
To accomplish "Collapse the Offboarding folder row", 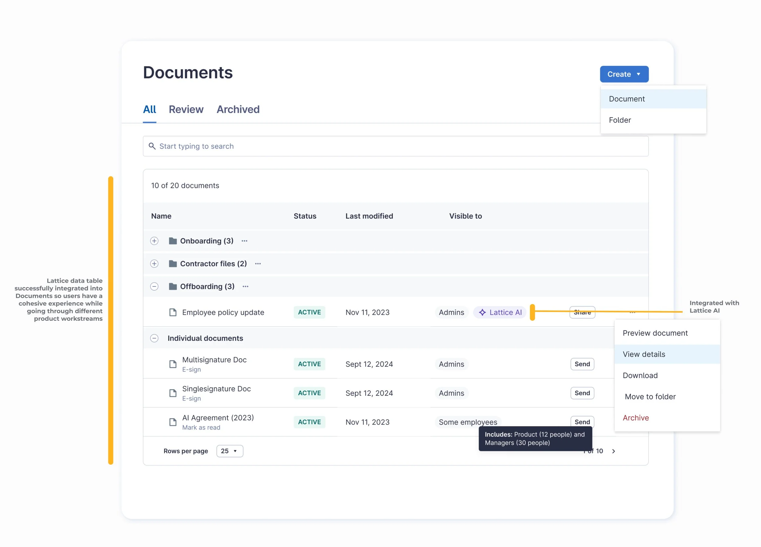I will [x=154, y=286].
